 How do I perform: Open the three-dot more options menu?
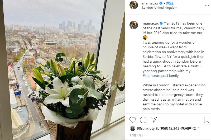(x=207, y=5)
